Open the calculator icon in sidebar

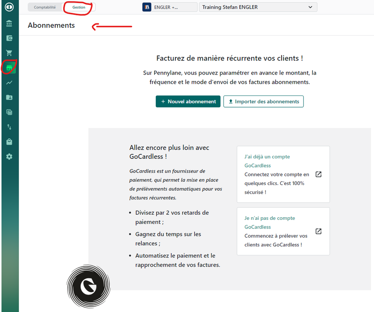pos(9,112)
